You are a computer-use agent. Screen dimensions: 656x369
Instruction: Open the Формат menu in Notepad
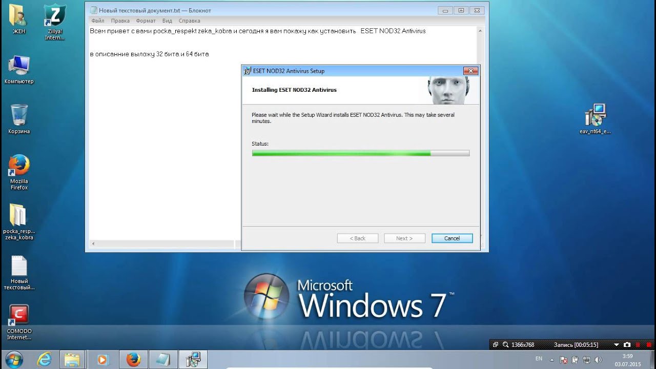coord(146,21)
